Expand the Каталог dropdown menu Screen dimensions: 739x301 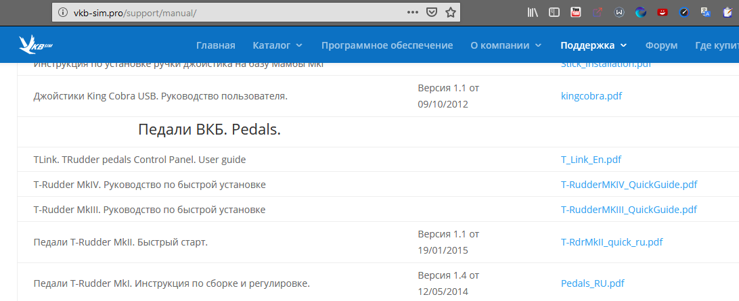click(277, 46)
